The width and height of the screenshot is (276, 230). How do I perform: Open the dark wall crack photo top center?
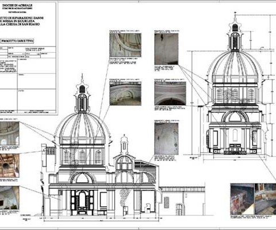166,49
